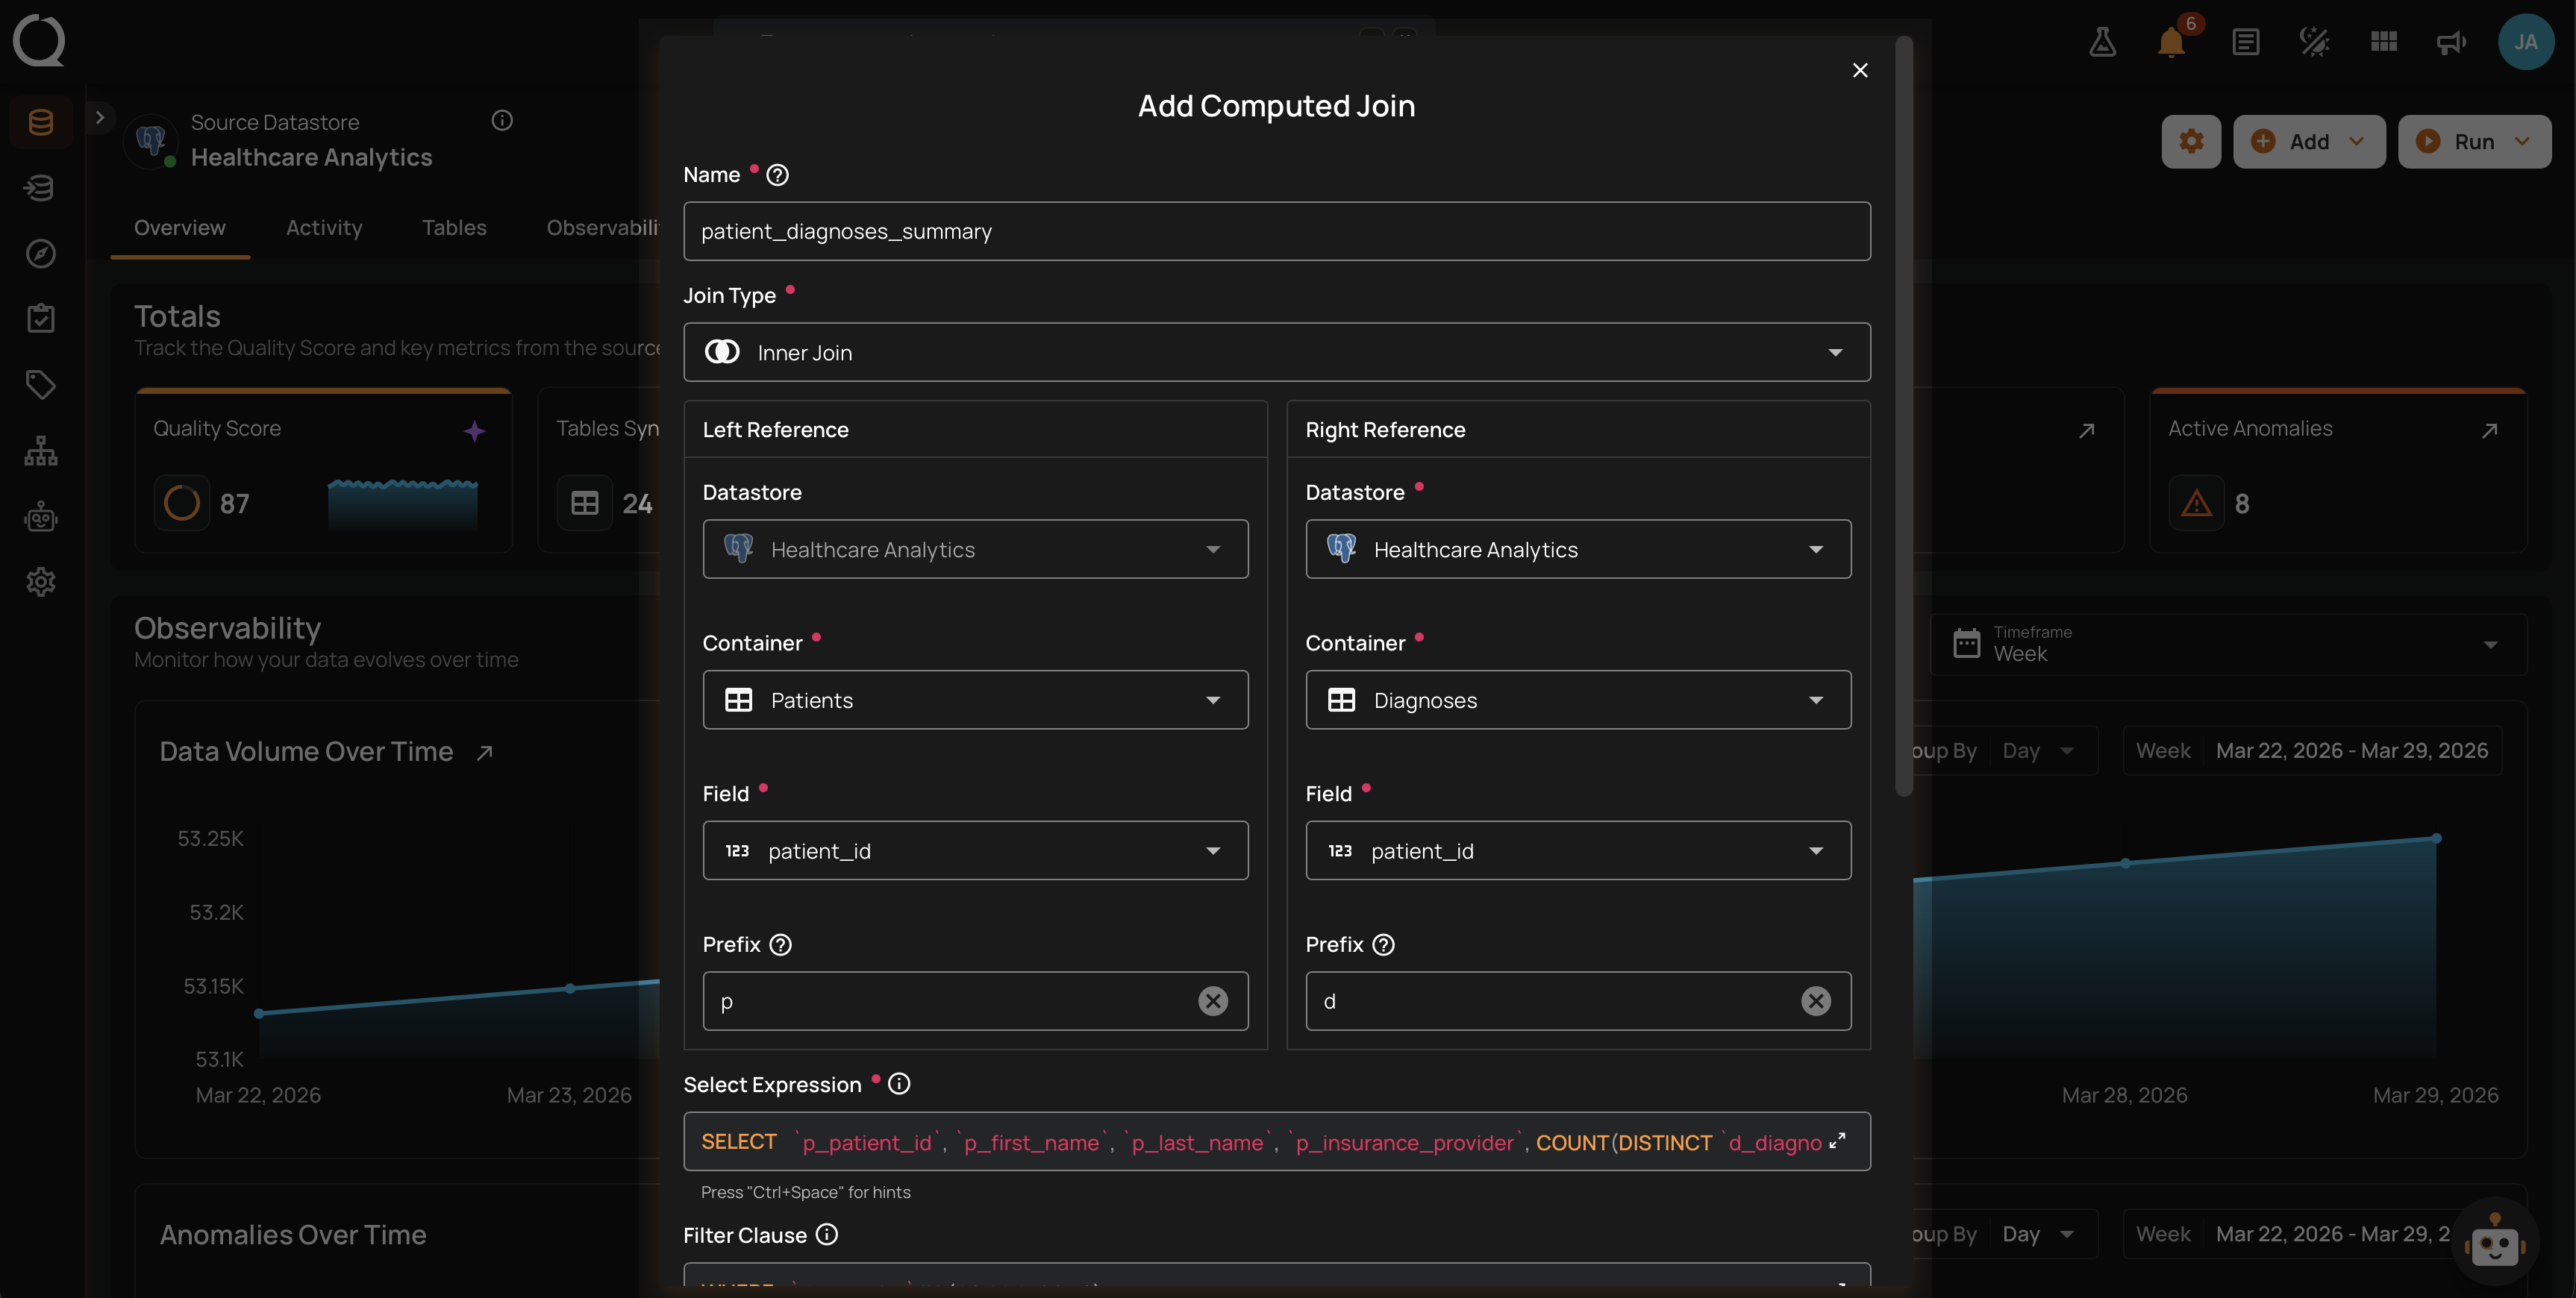The width and height of the screenshot is (2576, 1298).
Task: Open the Name field help icon
Action: (x=777, y=175)
